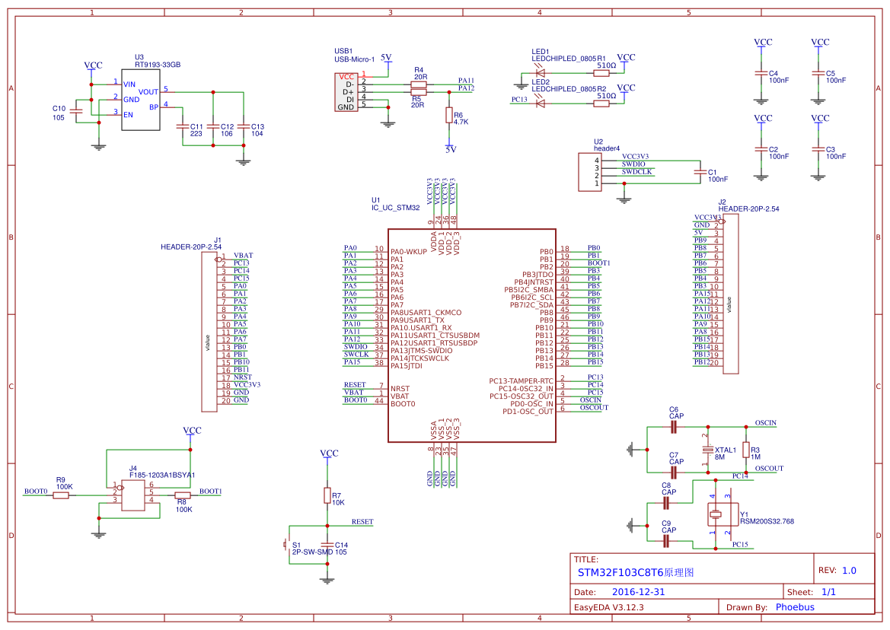Click the Sheet value 1/1
The height and width of the screenshot is (630, 890).
(828, 592)
